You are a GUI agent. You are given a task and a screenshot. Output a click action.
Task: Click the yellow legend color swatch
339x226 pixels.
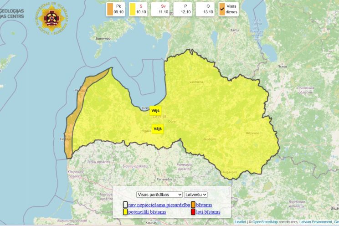point(125,212)
